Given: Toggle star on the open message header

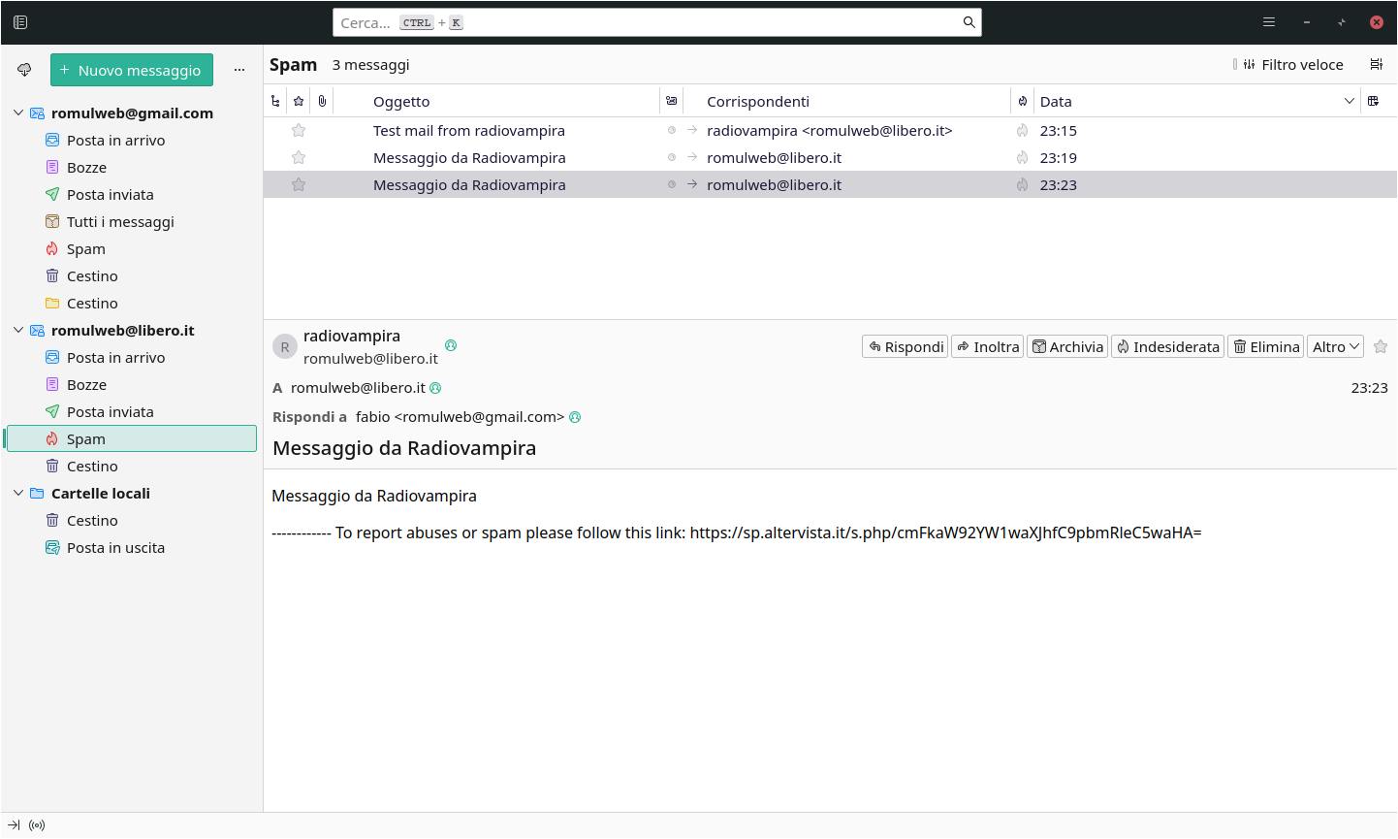Looking at the screenshot, I should tap(1381, 347).
